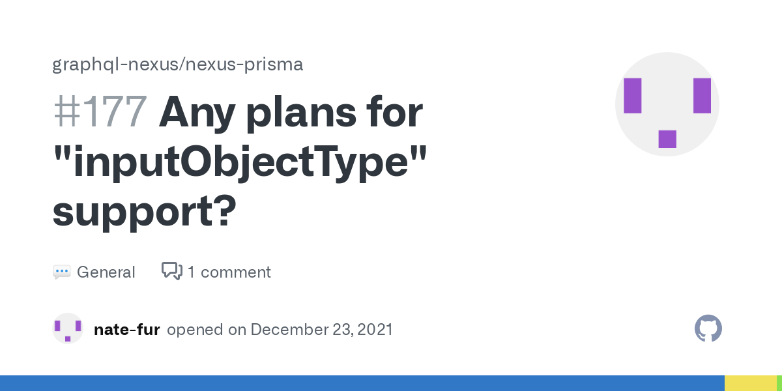
Task: Select the General category label
Action: [x=106, y=272]
